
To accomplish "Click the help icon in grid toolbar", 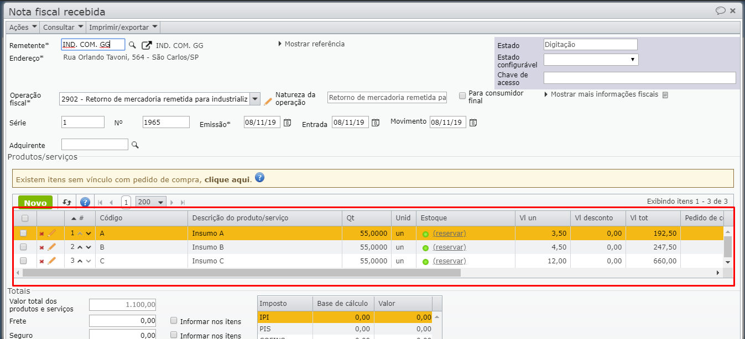I will (x=85, y=203).
